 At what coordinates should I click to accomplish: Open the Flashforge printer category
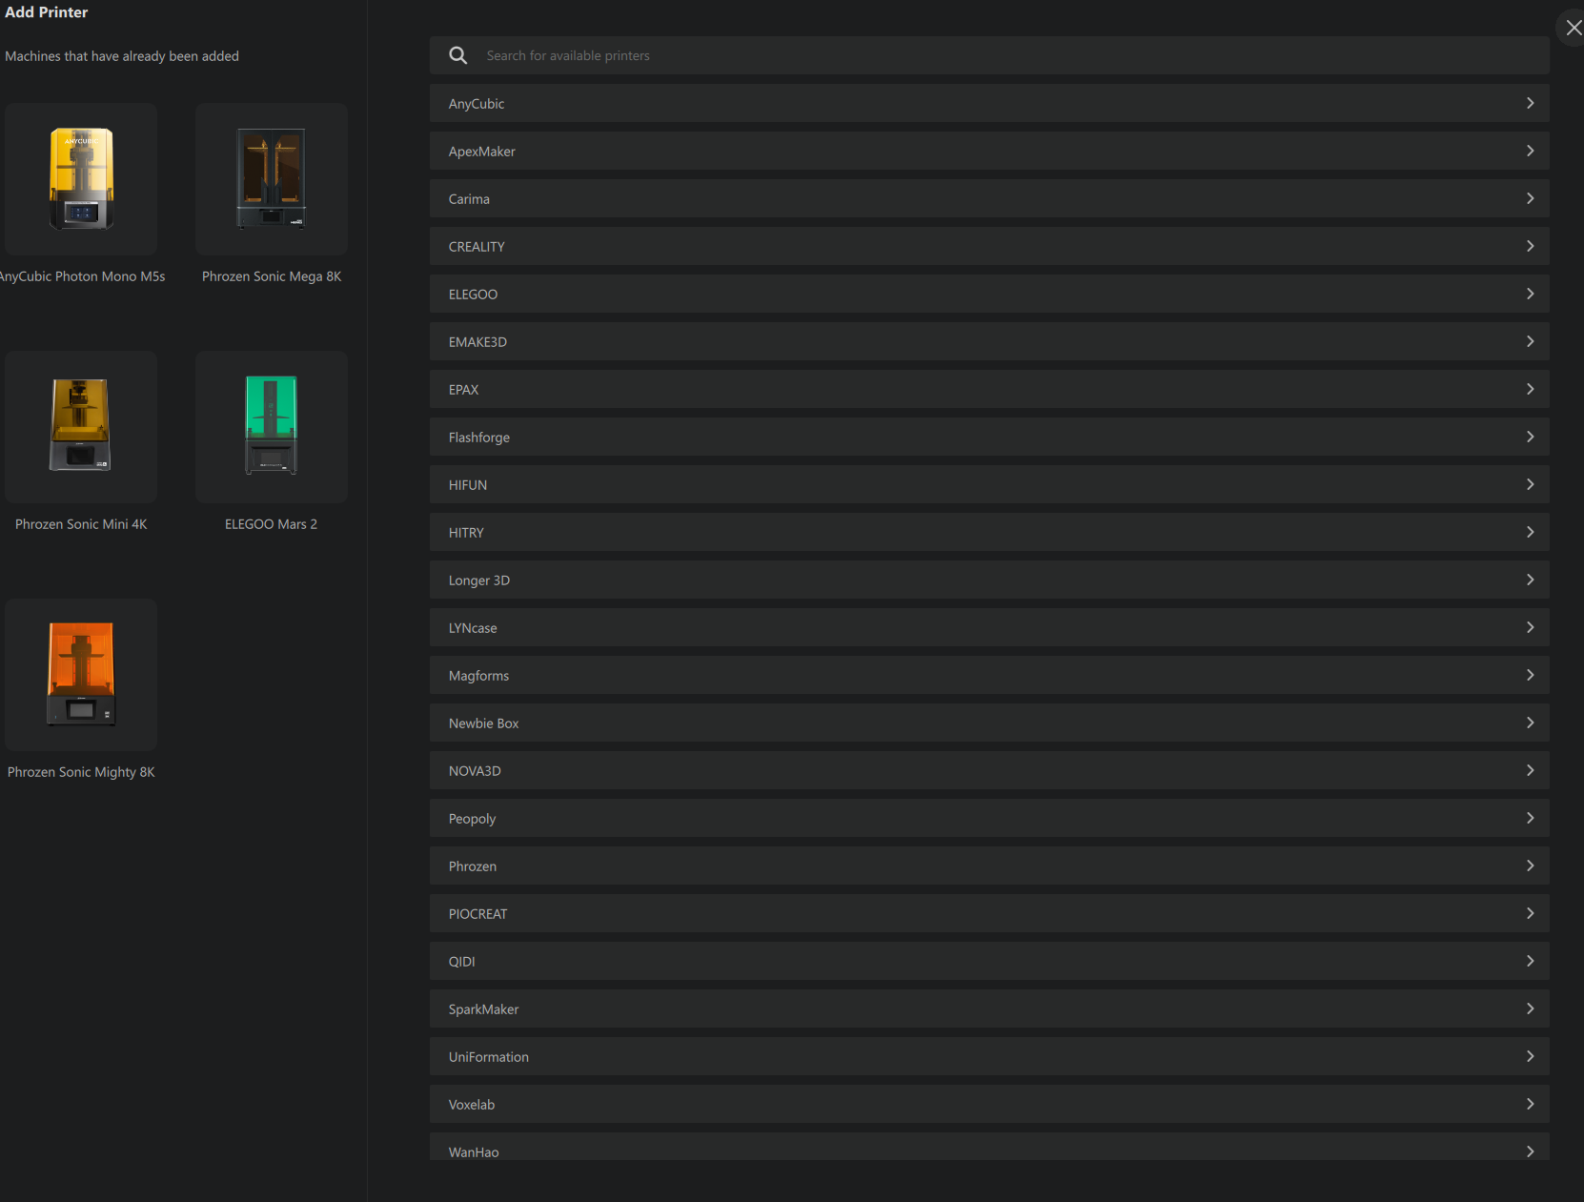coord(988,437)
